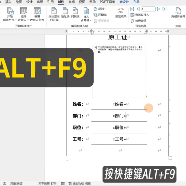Screen dimensions: 186x186
Task: Click the English (英语(美国)) language status
Action: (x=16, y=184)
